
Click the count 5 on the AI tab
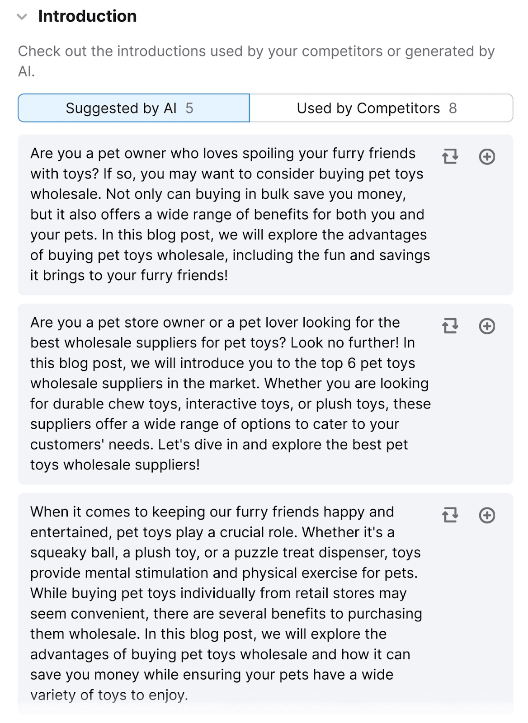coord(189,108)
